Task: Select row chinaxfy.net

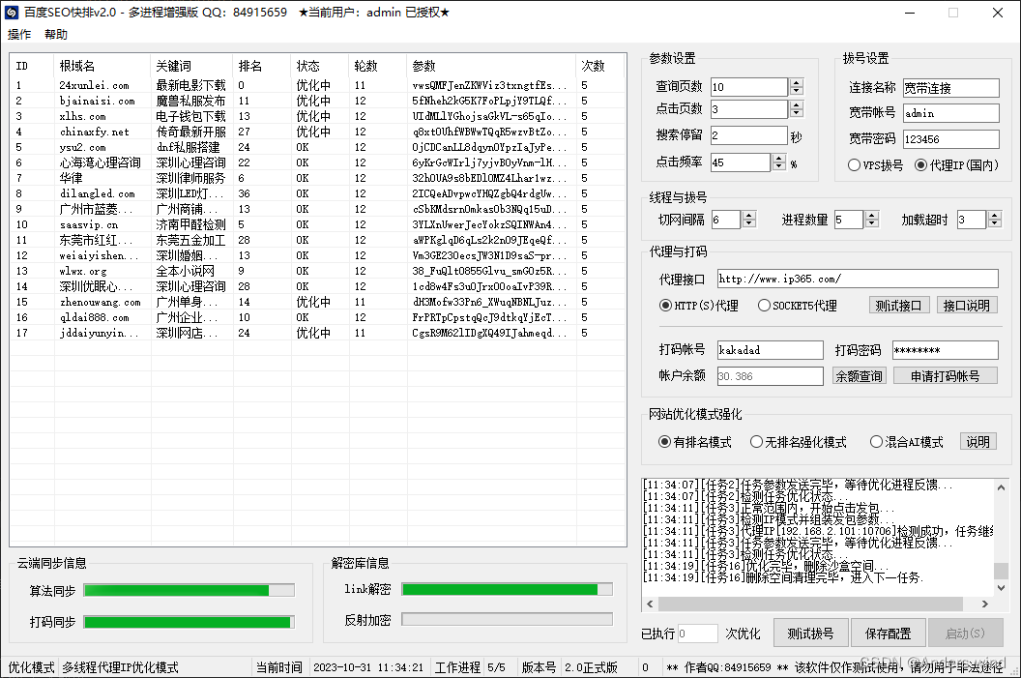Action: tap(317, 132)
